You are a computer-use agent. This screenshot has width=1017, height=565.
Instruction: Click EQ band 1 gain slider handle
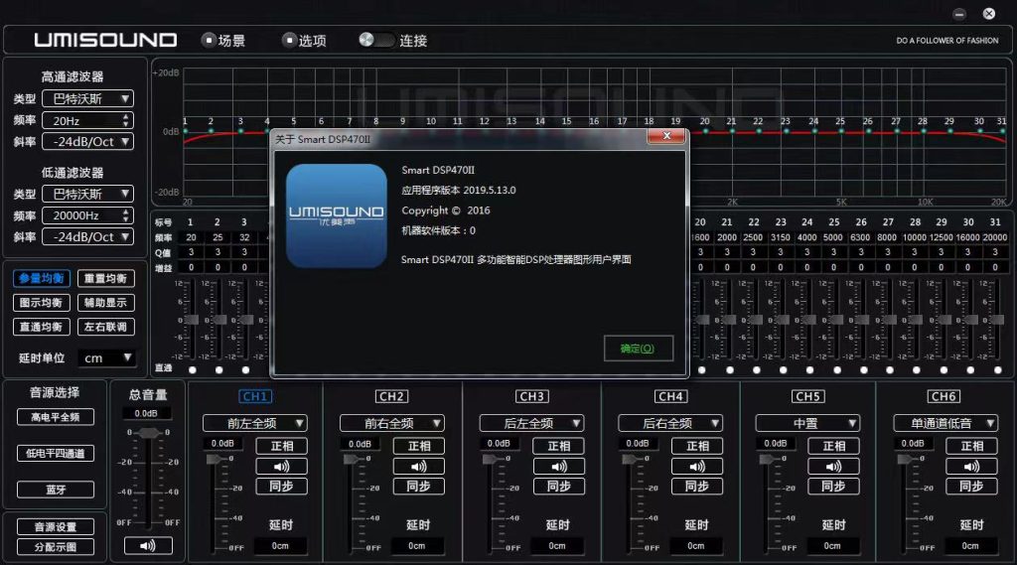click(x=192, y=320)
